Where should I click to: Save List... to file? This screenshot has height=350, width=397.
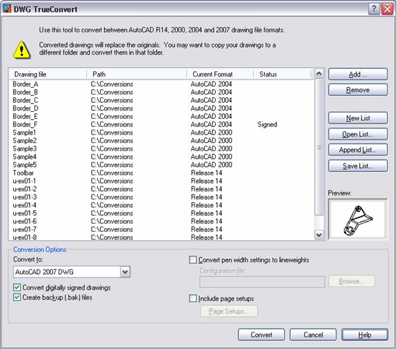pyautogui.click(x=358, y=166)
